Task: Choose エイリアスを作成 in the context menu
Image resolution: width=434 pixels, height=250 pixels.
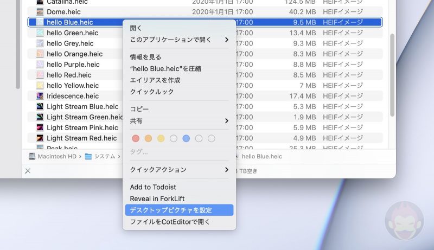Action: 180,80
